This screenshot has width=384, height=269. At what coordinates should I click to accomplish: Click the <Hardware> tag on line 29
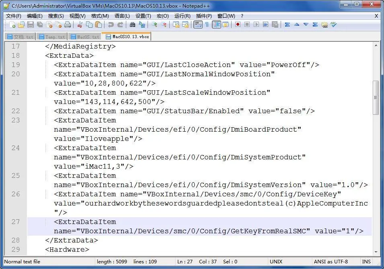tap(67, 250)
